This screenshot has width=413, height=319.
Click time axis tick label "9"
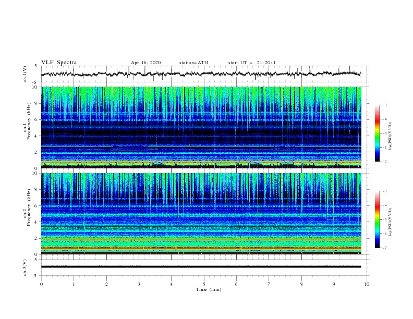pyautogui.click(x=334, y=284)
